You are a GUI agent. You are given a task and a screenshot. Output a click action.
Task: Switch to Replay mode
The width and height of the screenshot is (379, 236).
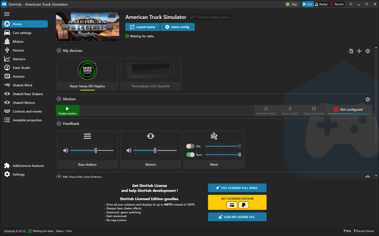pos(321,4)
